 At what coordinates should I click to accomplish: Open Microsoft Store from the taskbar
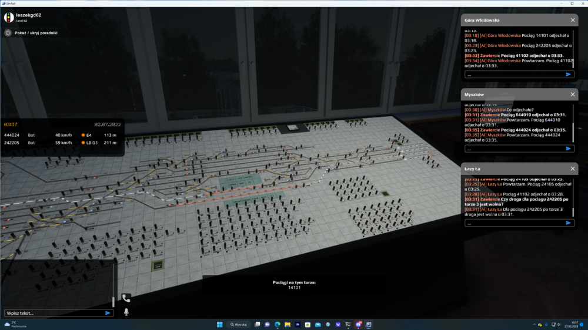[x=308, y=324]
